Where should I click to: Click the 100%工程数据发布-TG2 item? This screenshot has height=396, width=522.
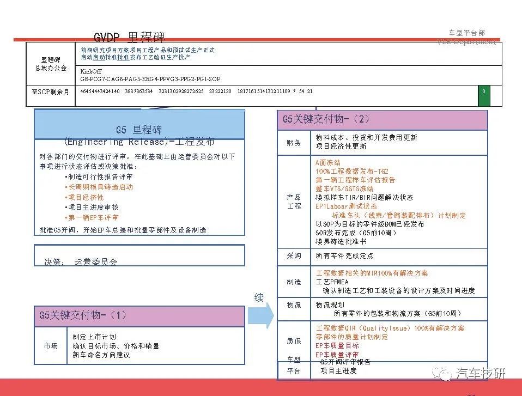point(351,172)
